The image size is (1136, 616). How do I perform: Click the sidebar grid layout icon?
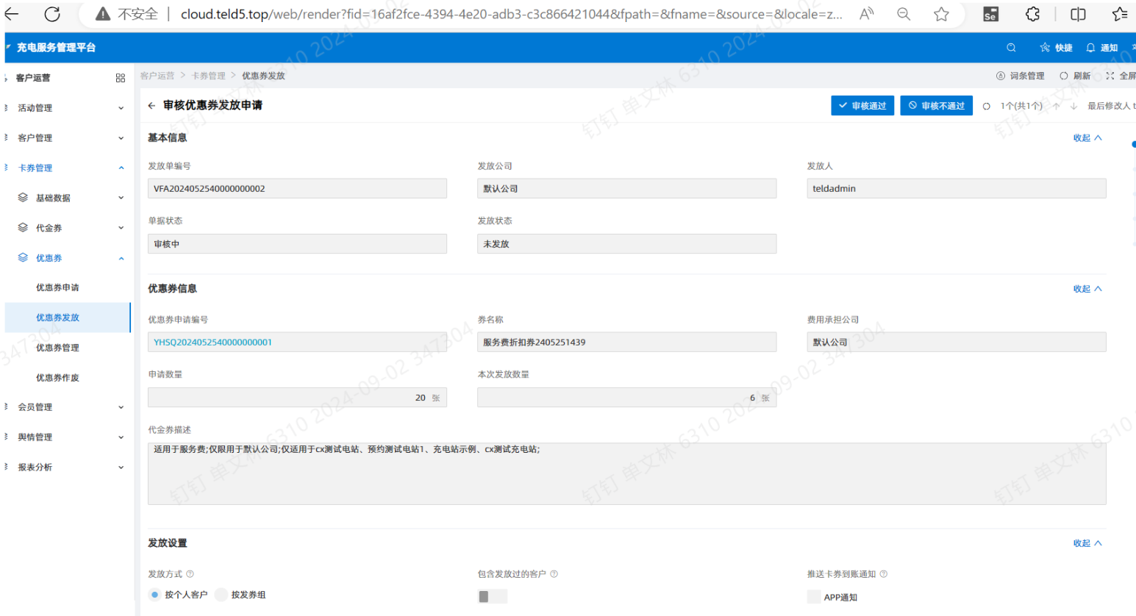tap(121, 78)
